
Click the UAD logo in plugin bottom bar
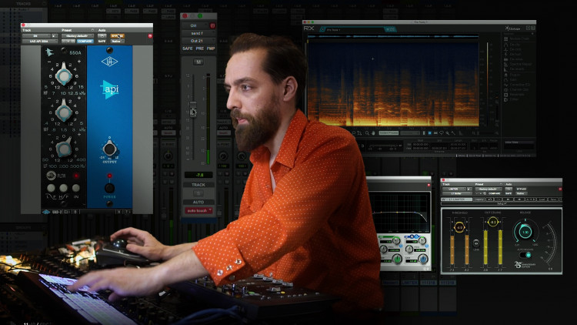46,212
